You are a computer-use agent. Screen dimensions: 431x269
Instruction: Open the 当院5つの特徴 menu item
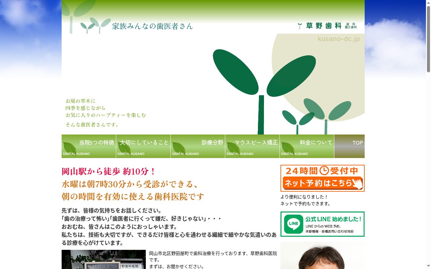click(89, 146)
